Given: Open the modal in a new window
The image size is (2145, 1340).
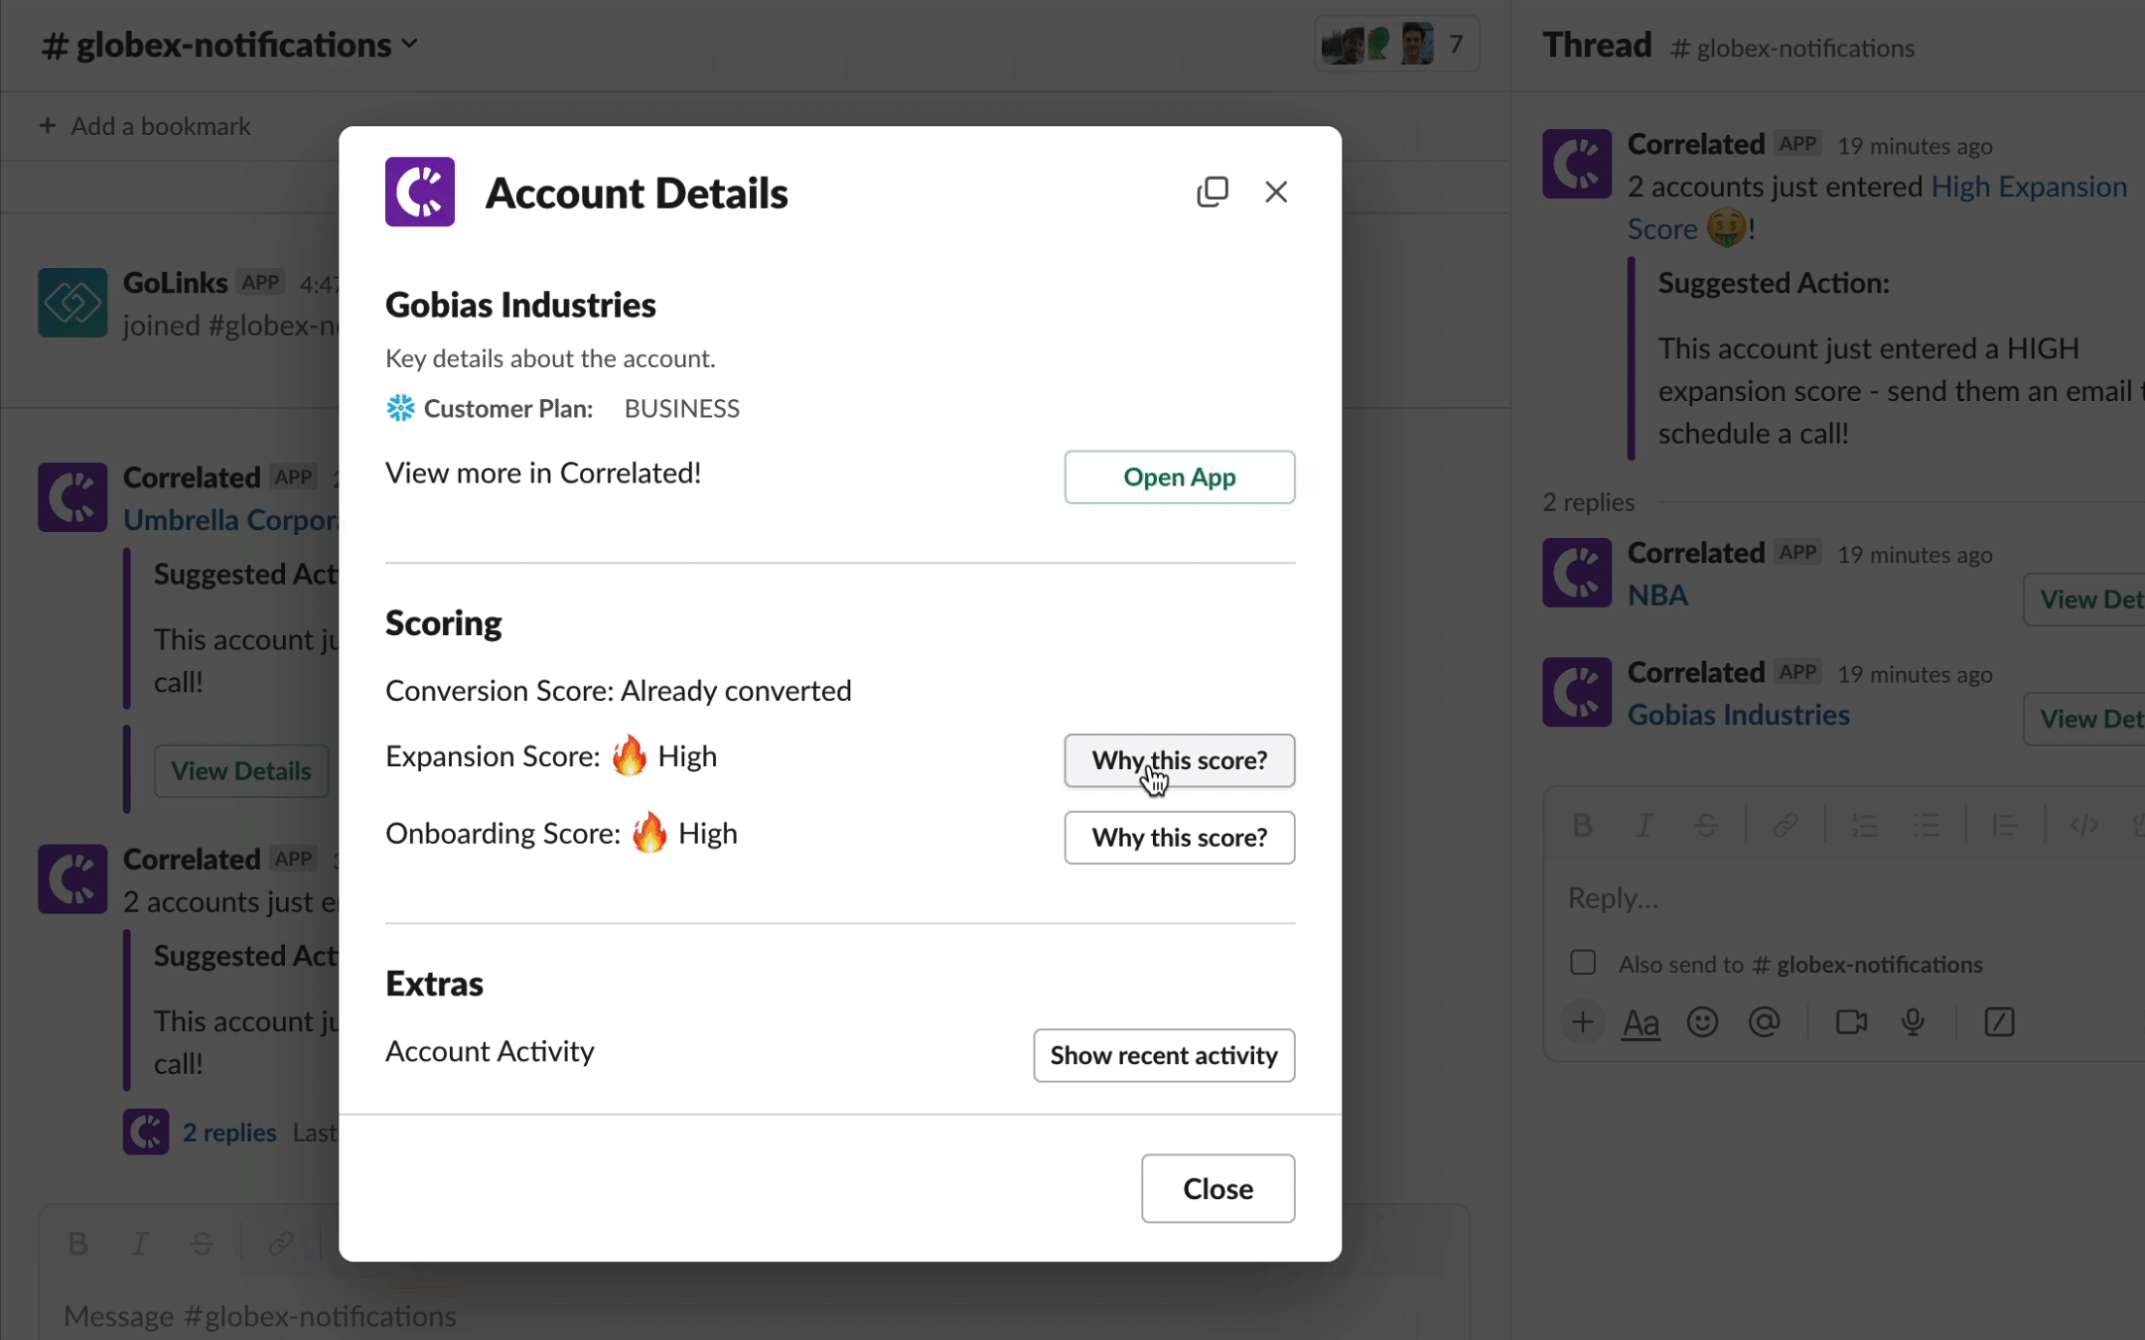Looking at the screenshot, I should [1213, 192].
